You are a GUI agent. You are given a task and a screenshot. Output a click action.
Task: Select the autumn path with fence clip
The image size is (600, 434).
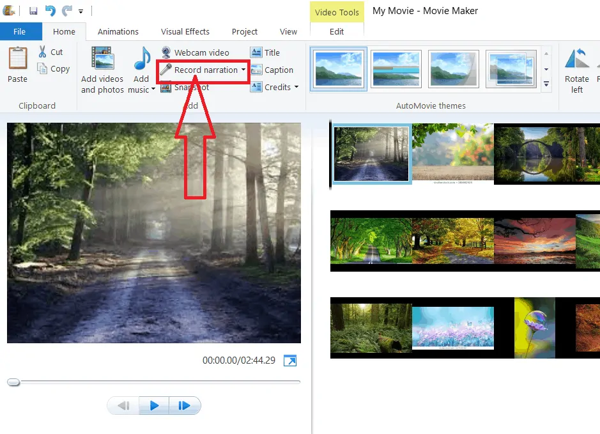[453, 241]
